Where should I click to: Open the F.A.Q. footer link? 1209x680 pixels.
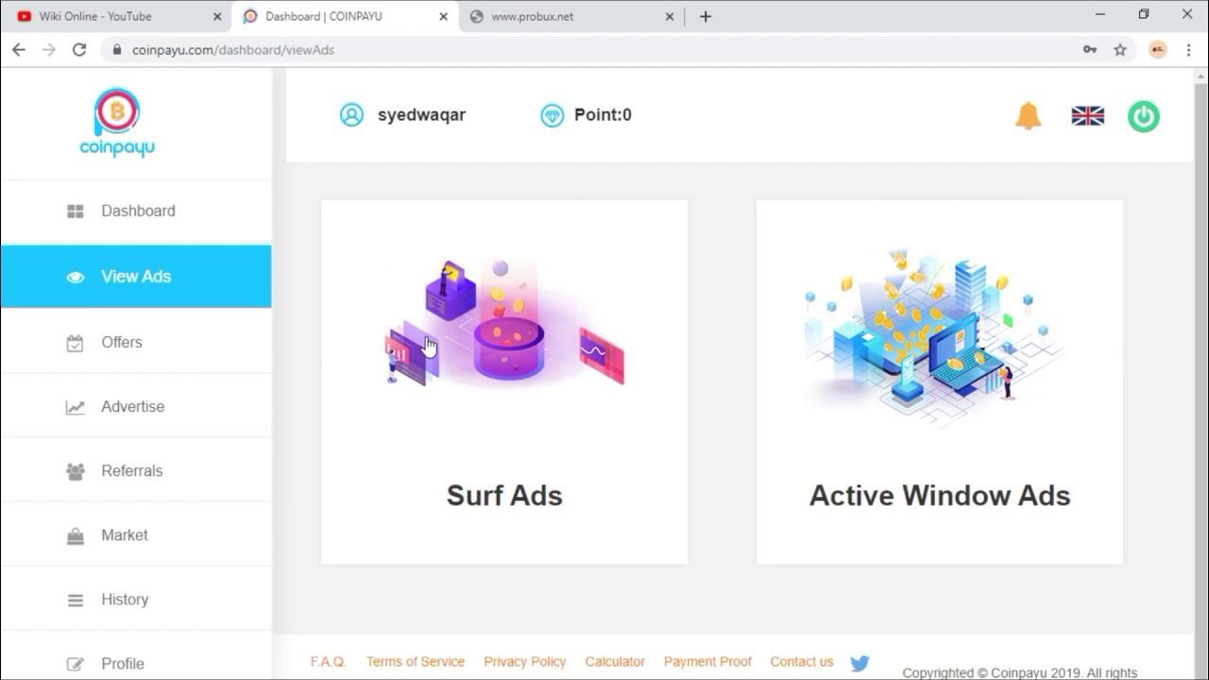(x=329, y=662)
